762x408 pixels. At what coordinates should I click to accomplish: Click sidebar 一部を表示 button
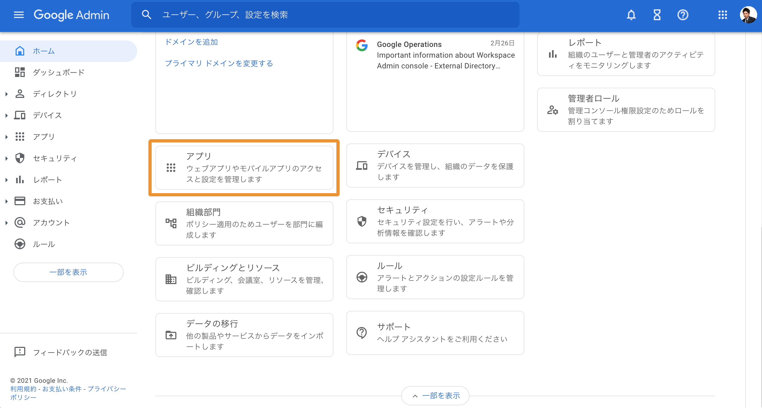click(68, 272)
